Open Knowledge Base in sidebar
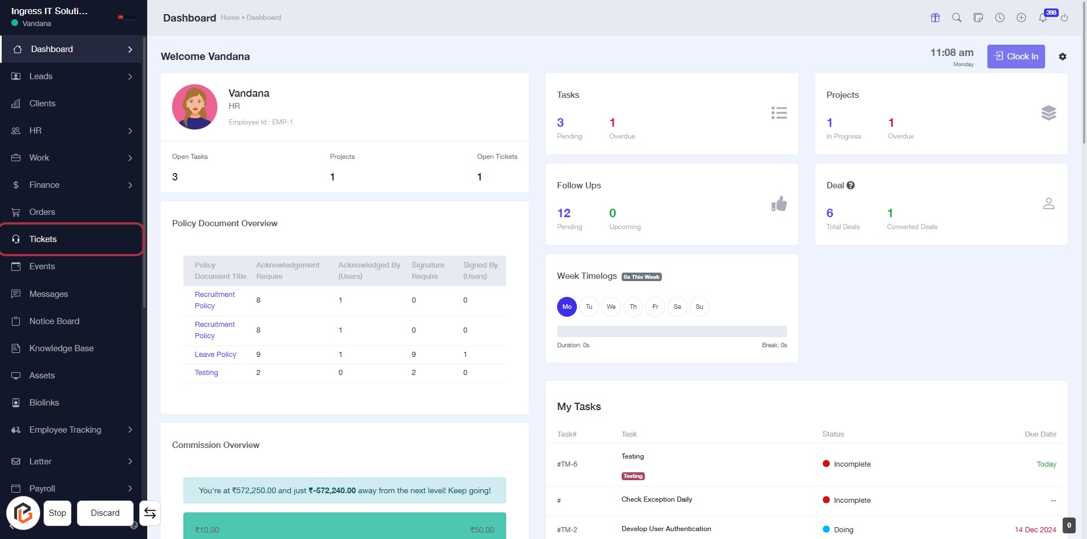 (61, 348)
